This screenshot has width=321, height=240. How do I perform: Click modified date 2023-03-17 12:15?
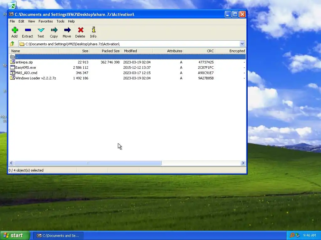point(137,72)
